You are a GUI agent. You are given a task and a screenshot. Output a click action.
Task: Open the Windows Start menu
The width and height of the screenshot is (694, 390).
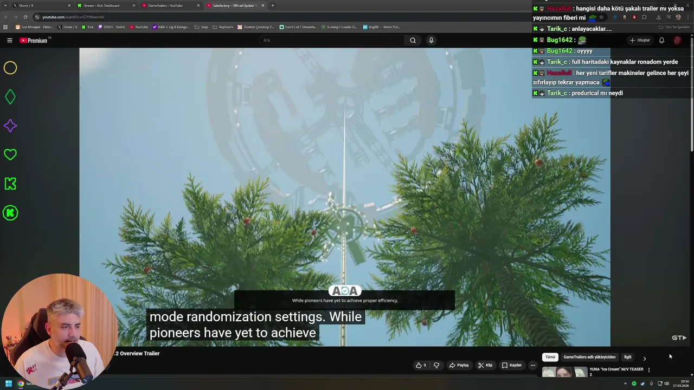click(8, 383)
